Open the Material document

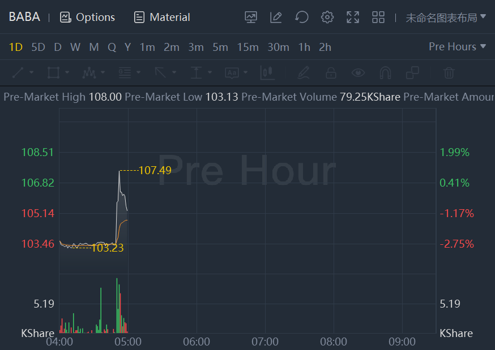pos(139,18)
